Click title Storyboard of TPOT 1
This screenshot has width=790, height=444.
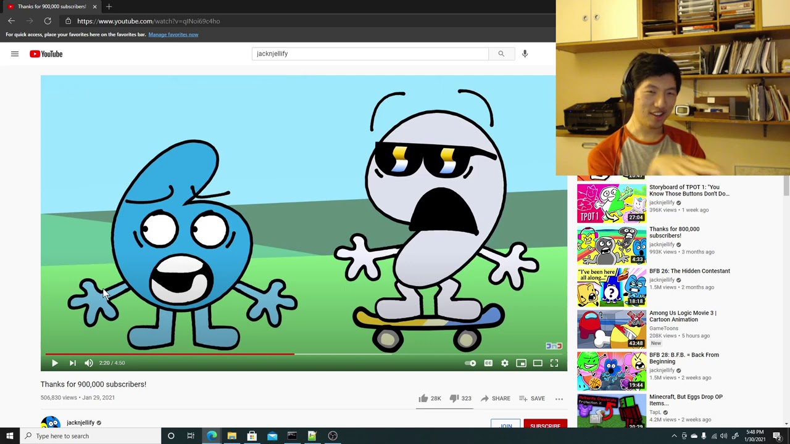tap(689, 190)
